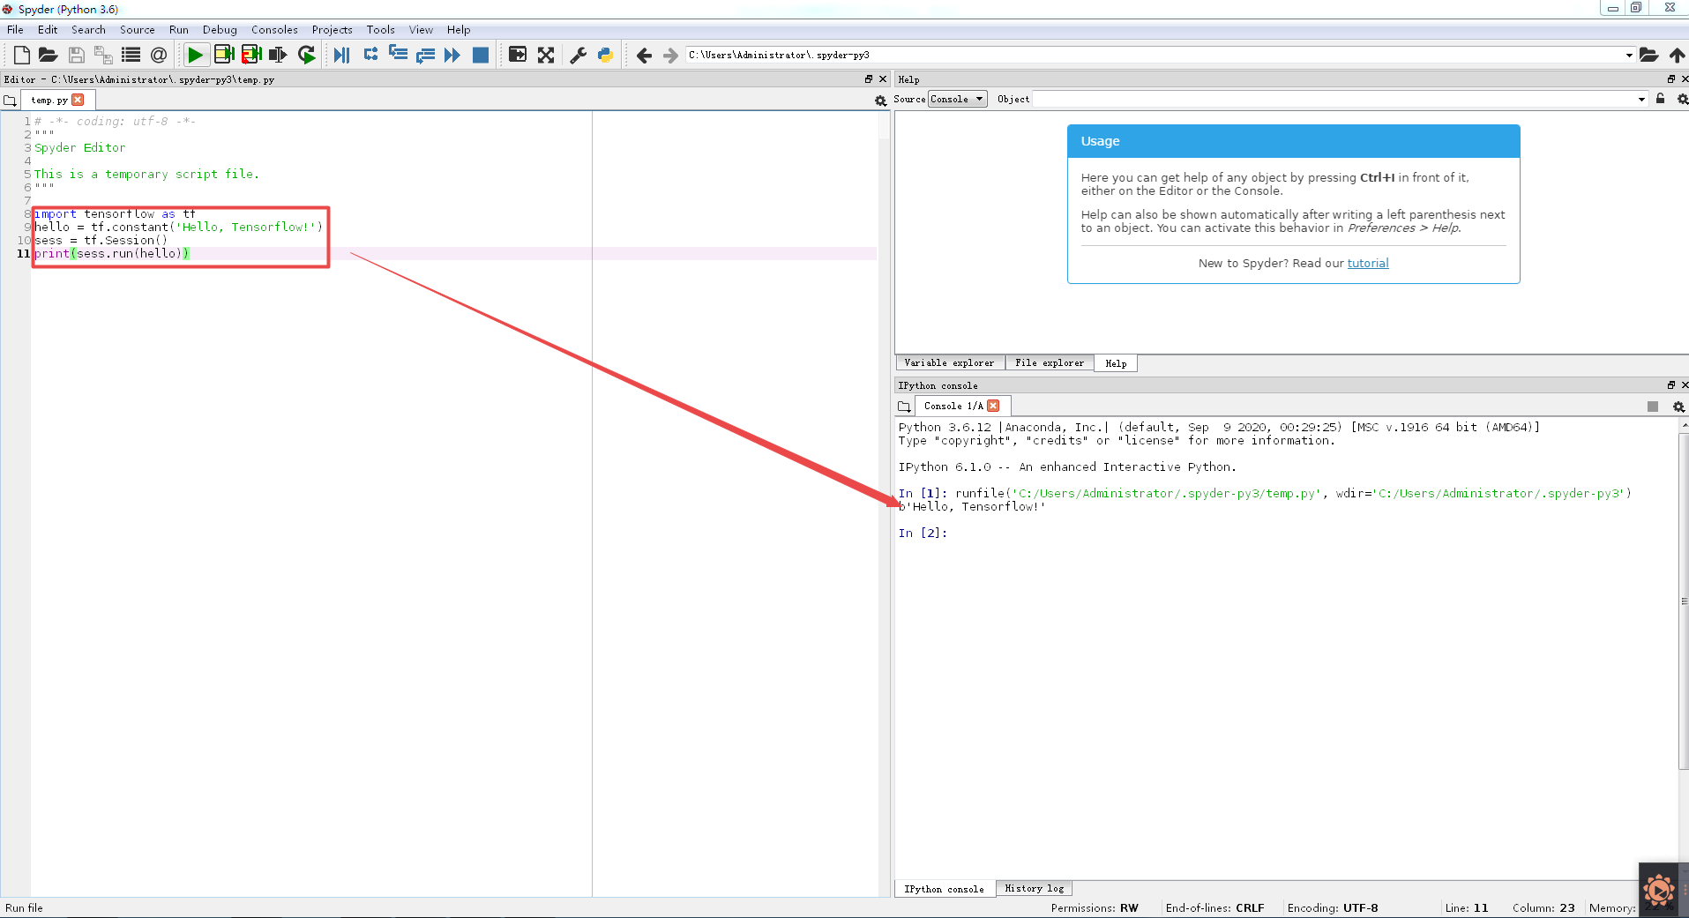
Task: Run current cell
Action: pos(224,55)
